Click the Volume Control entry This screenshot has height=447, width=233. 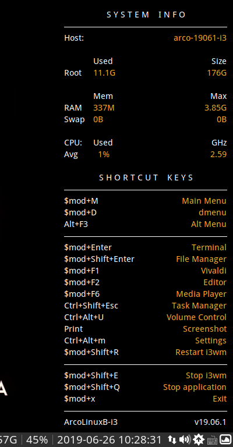click(x=196, y=317)
